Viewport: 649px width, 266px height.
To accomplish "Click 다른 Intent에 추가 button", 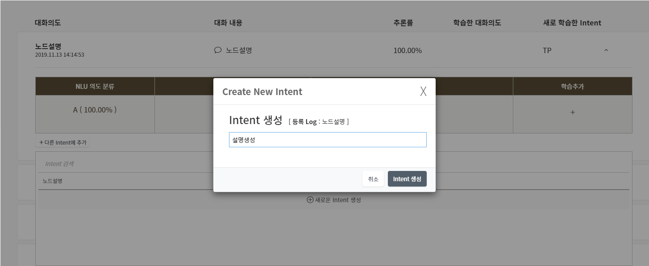I will [x=62, y=143].
